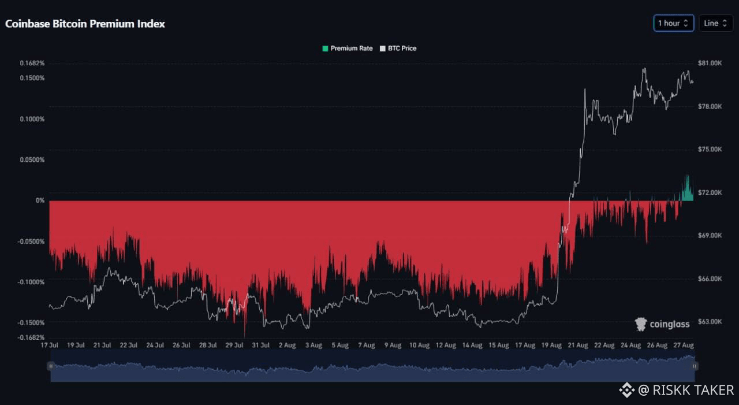The image size is (739, 405).
Task: Click the $81.00K price axis label
Action: pos(710,63)
